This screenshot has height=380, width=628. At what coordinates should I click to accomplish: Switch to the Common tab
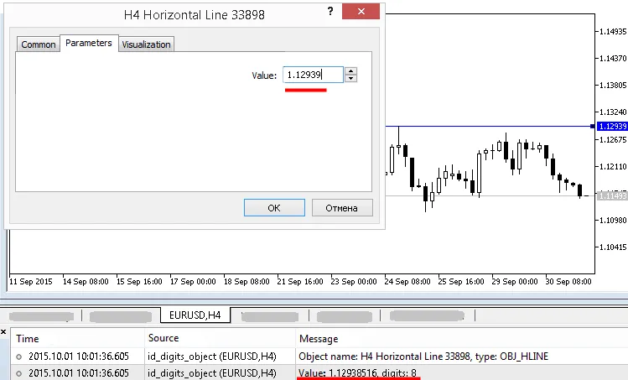pos(39,44)
